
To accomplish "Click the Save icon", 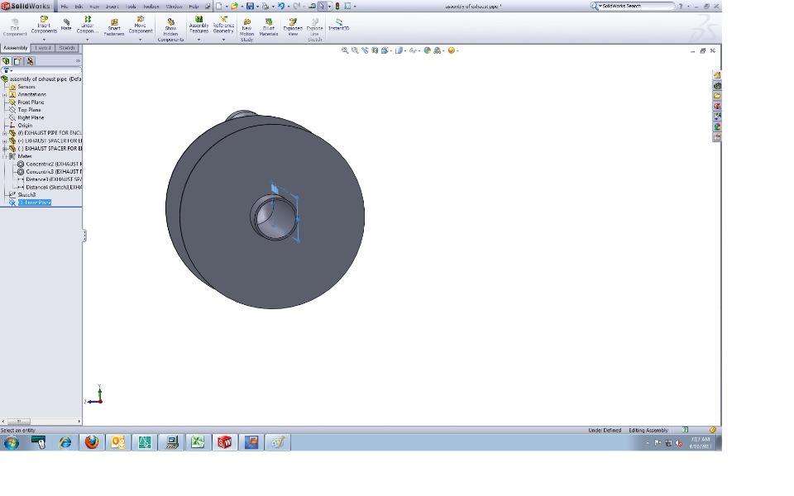I will [x=250, y=6].
